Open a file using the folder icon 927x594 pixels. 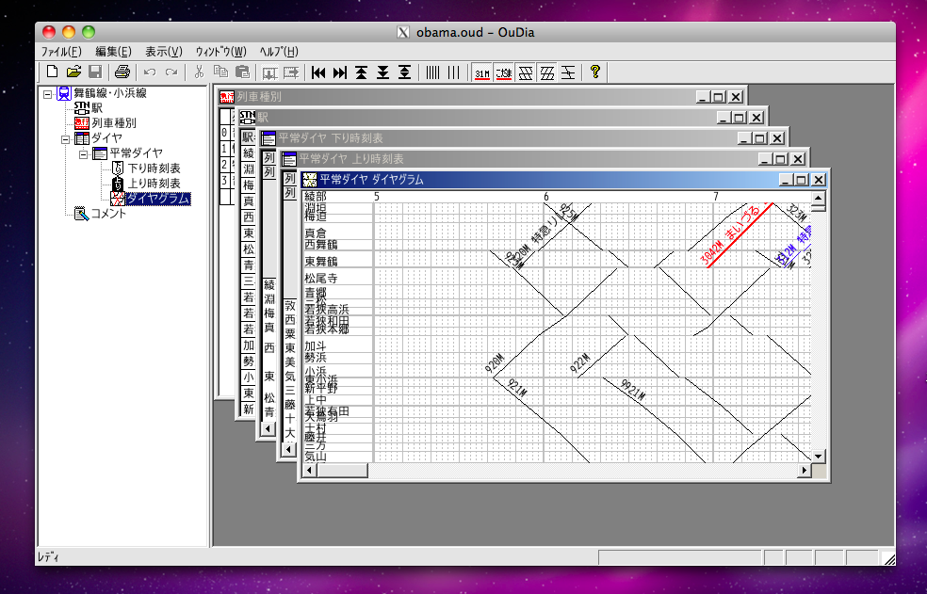coord(73,72)
